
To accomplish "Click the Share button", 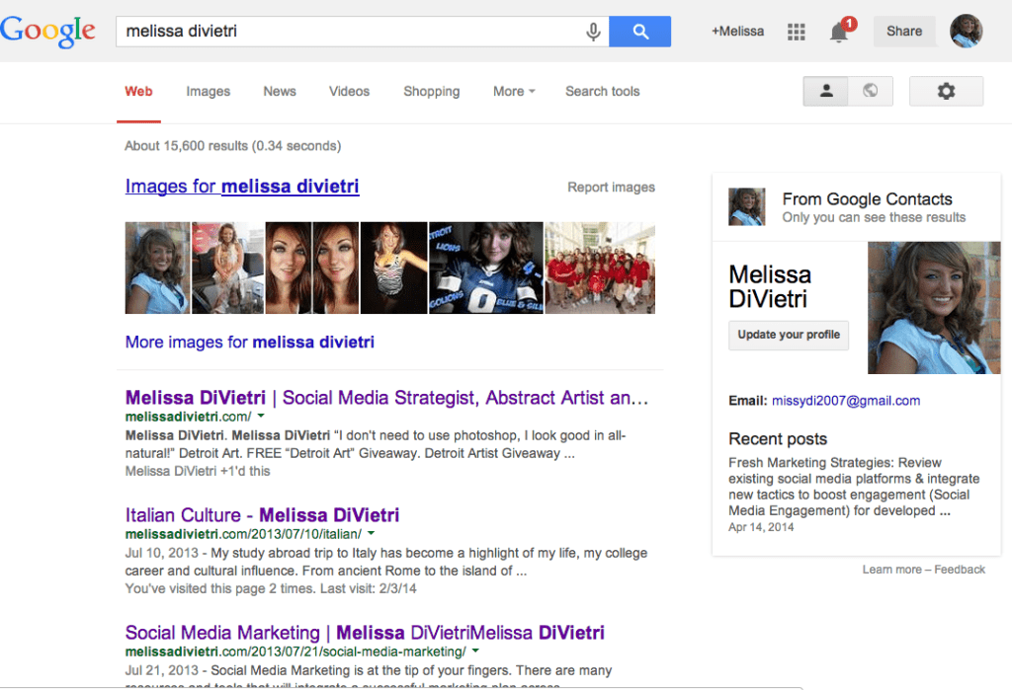I will click(x=903, y=32).
